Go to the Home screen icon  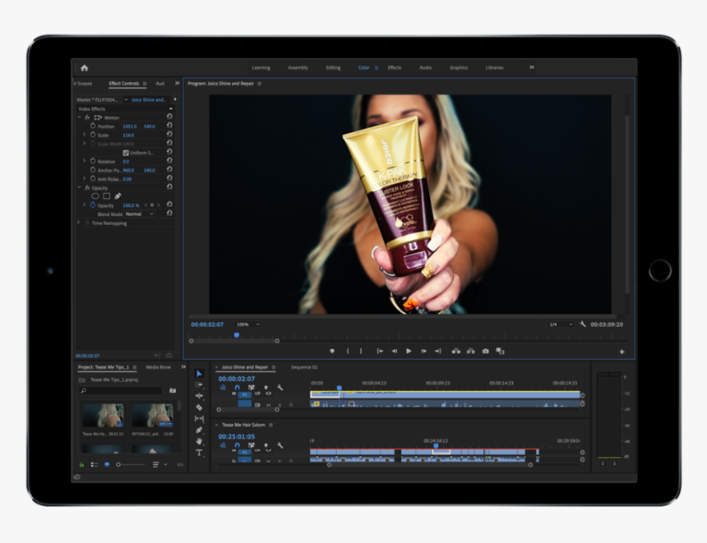tap(85, 68)
